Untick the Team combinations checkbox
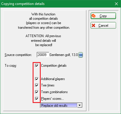The width and height of the screenshot is (121, 114). (x=37, y=92)
